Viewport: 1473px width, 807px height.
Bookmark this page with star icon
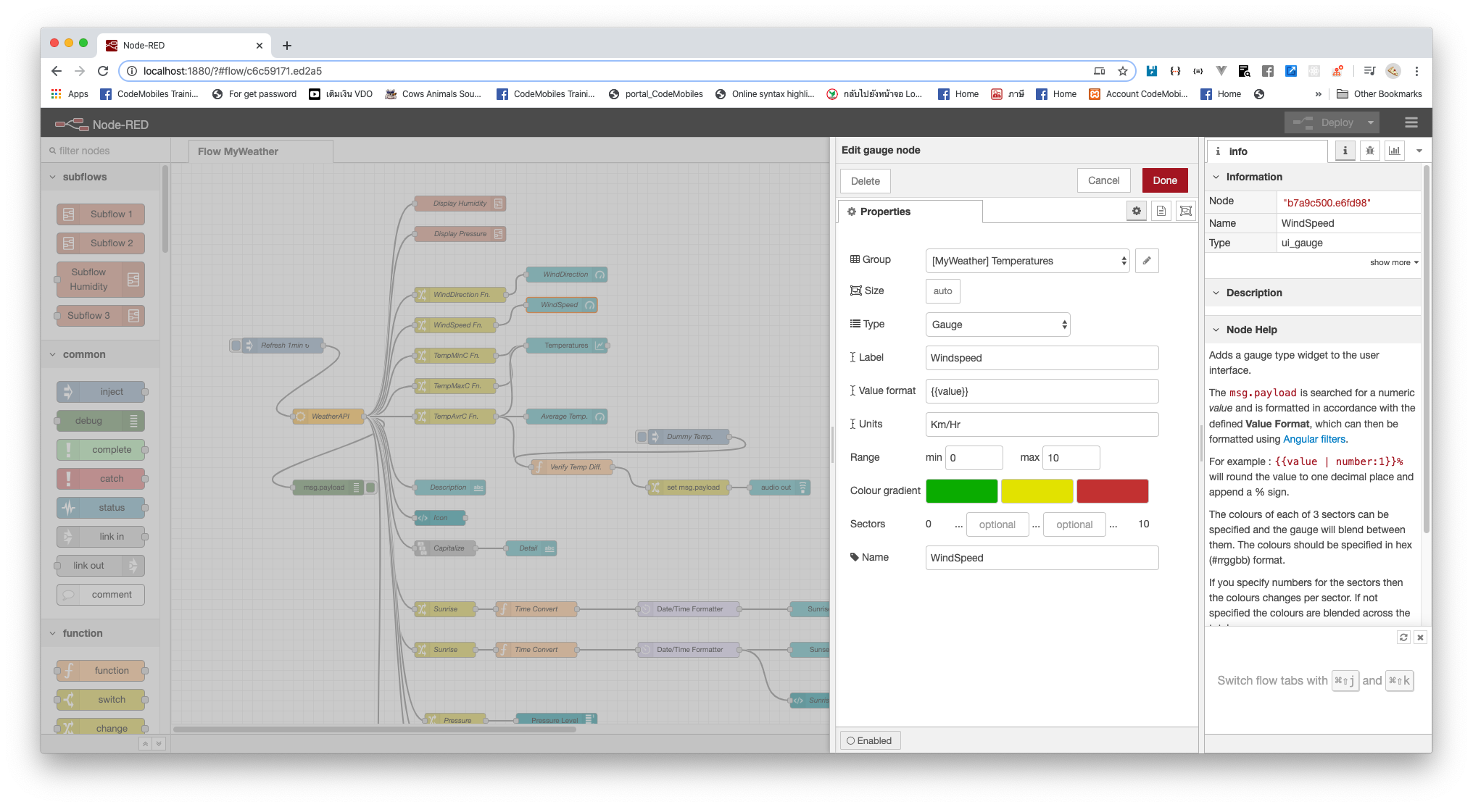click(x=1122, y=71)
